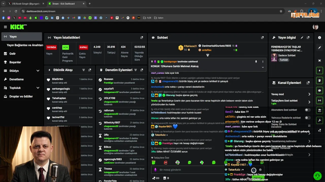Toggle the chat bubble widget in right rail

pos(319,90)
